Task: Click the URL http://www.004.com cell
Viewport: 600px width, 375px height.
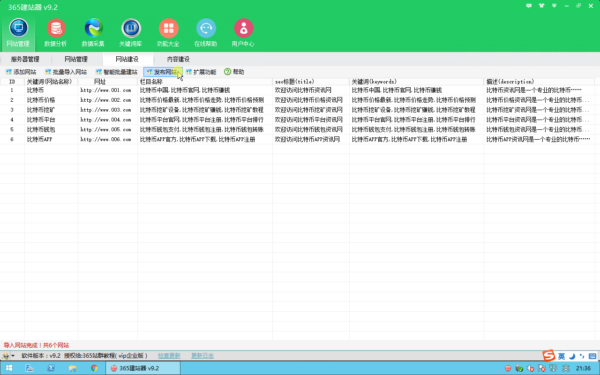Action: pyautogui.click(x=108, y=120)
